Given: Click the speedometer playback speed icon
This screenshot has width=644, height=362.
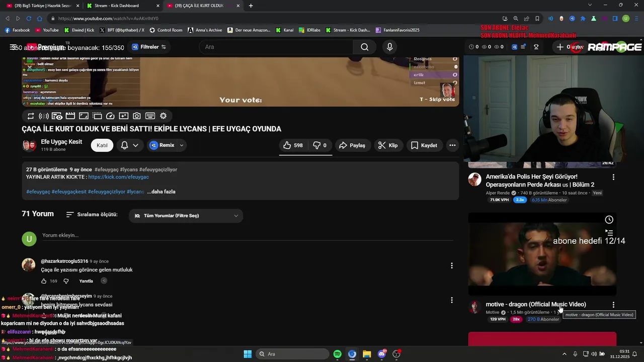Looking at the screenshot, I should click(111, 116).
